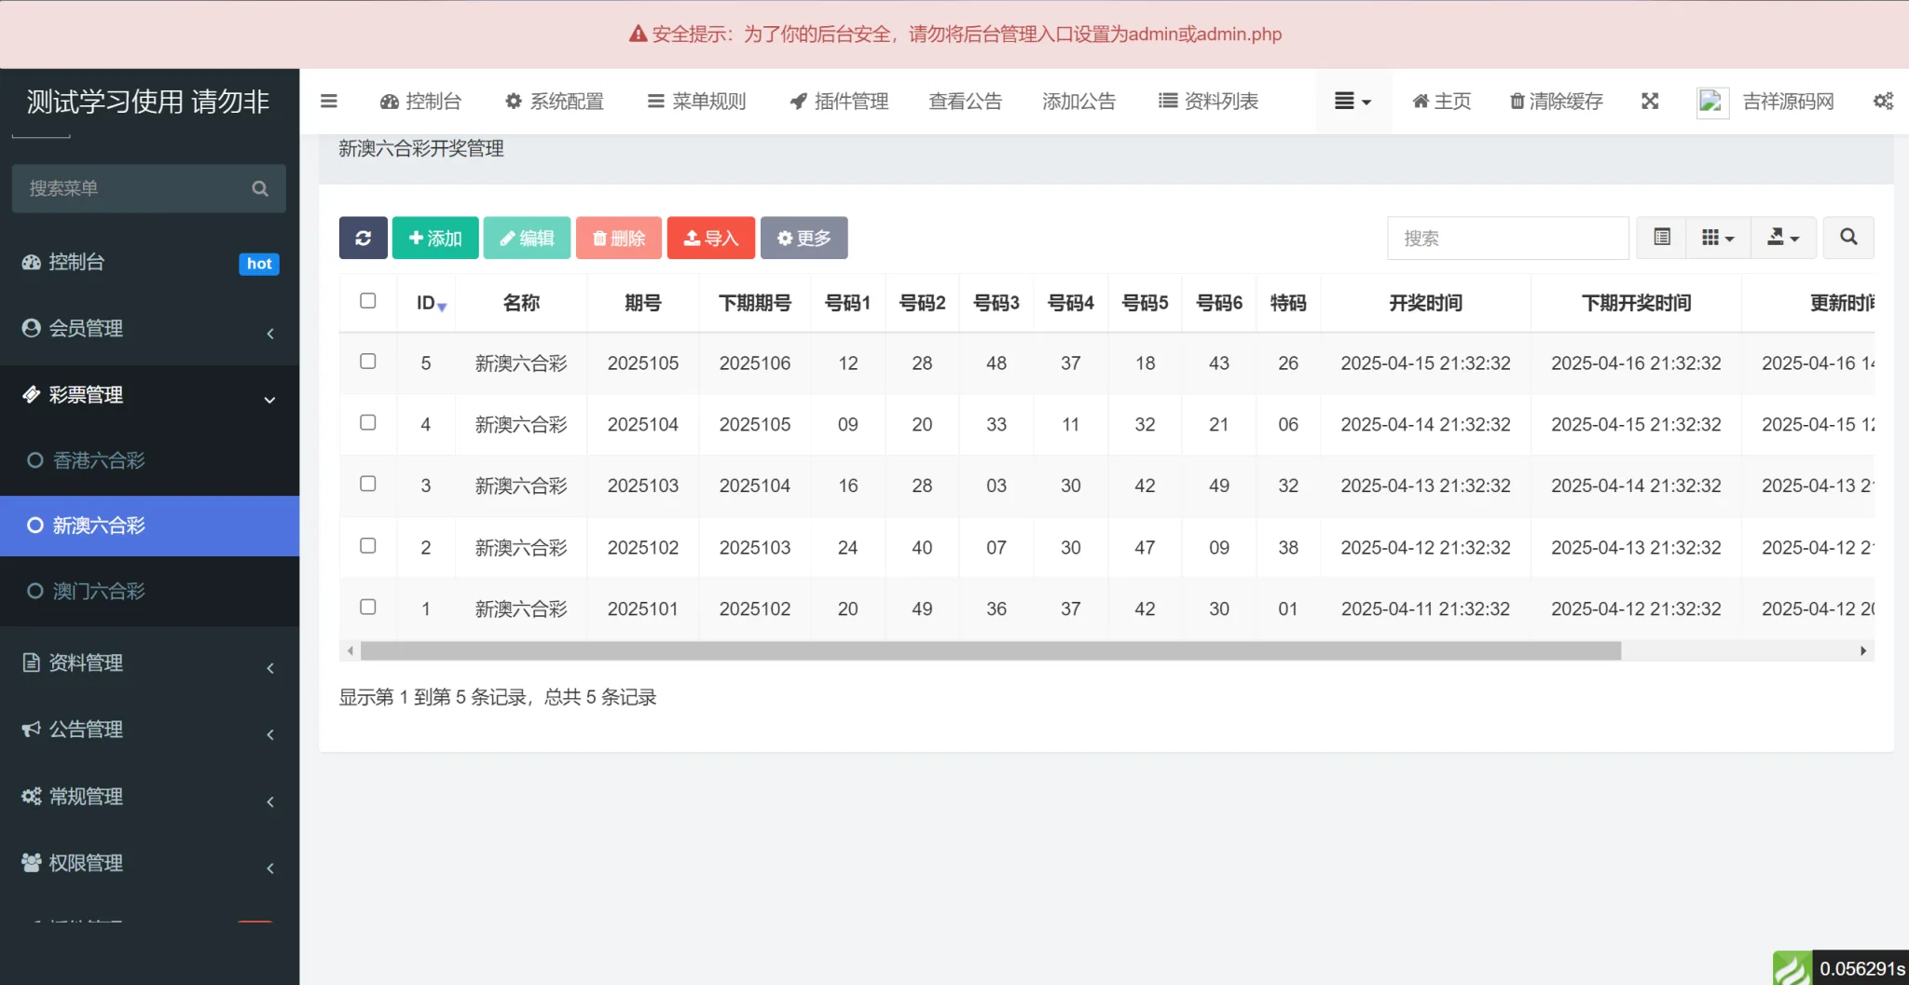1909x985 pixels.
Task: Open the export dropdown arrow
Action: click(1783, 238)
